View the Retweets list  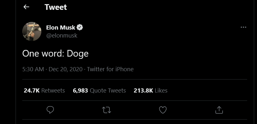(x=44, y=90)
